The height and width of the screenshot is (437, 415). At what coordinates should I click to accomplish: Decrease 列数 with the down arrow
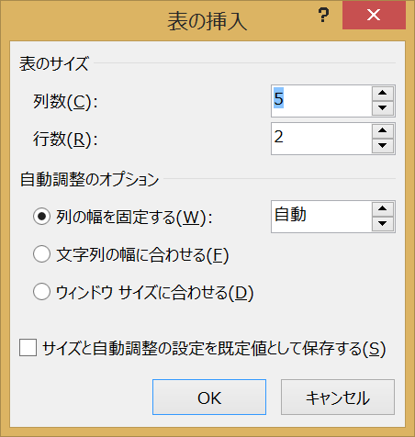383,108
